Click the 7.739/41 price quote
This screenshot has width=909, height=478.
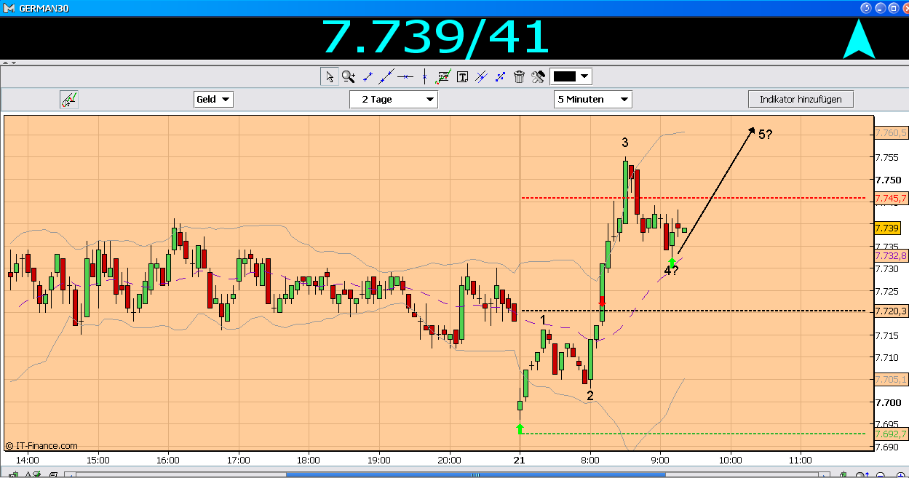click(x=435, y=38)
